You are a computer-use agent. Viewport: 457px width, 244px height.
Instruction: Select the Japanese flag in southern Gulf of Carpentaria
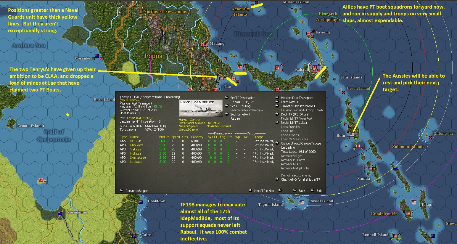[41, 179]
